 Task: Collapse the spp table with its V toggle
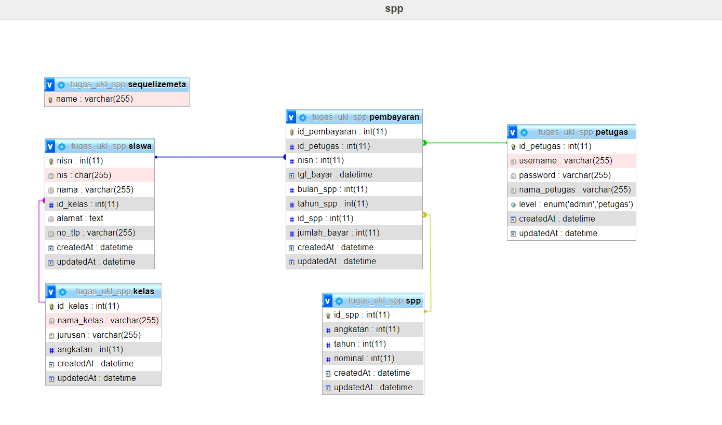point(328,301)
